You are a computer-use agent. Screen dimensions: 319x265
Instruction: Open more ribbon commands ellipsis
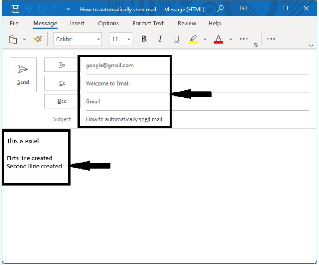tap(271, 39)
